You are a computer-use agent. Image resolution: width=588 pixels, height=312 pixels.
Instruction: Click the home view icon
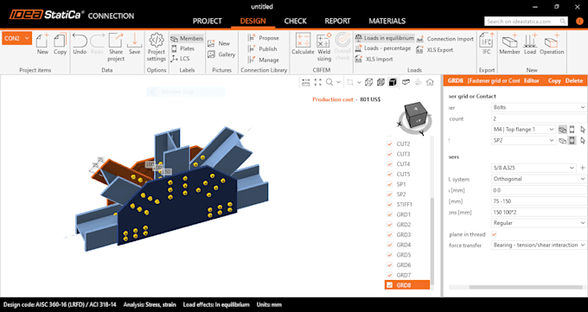(x=430, y=82)
